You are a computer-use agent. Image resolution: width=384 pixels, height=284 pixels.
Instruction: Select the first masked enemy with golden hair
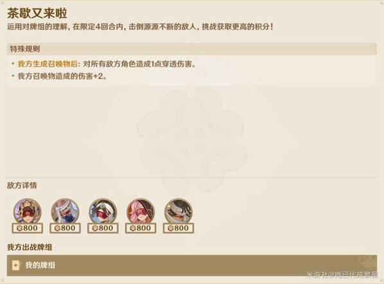[27, 212]
